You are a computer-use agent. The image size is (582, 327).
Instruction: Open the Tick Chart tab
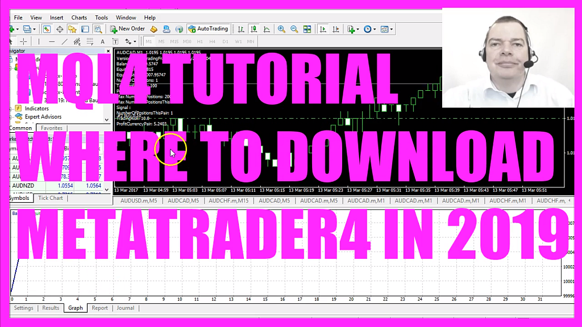pos(50,198)
